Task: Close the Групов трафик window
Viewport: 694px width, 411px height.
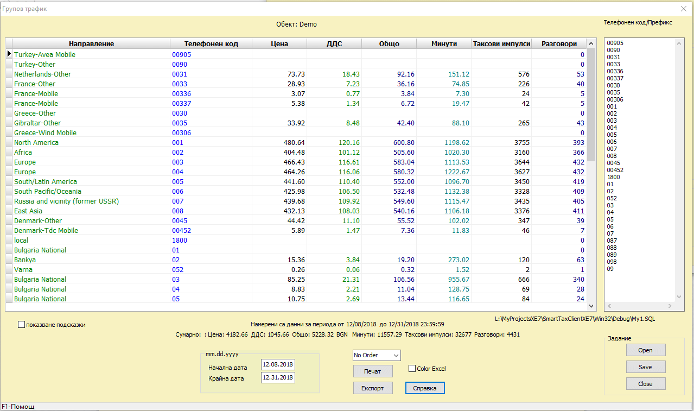Action: [x=683, y=9]
